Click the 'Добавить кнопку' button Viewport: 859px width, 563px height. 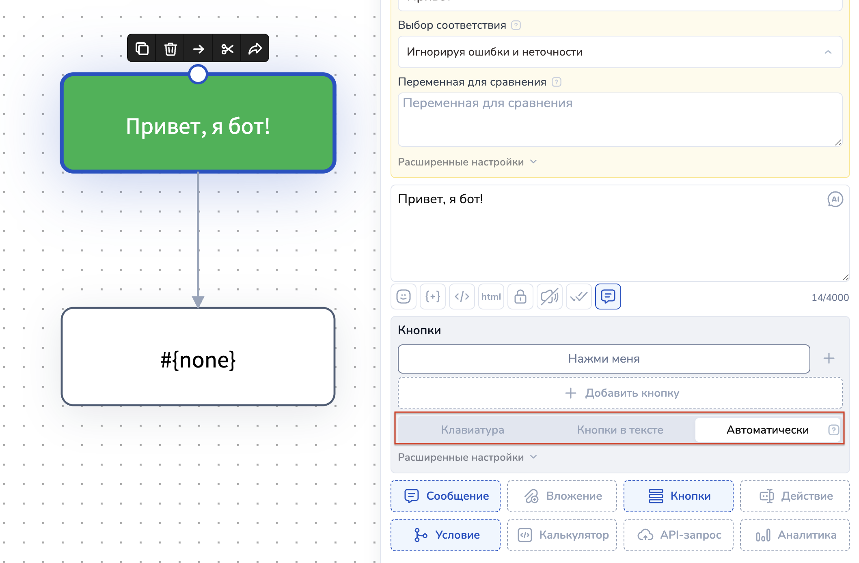620,393
